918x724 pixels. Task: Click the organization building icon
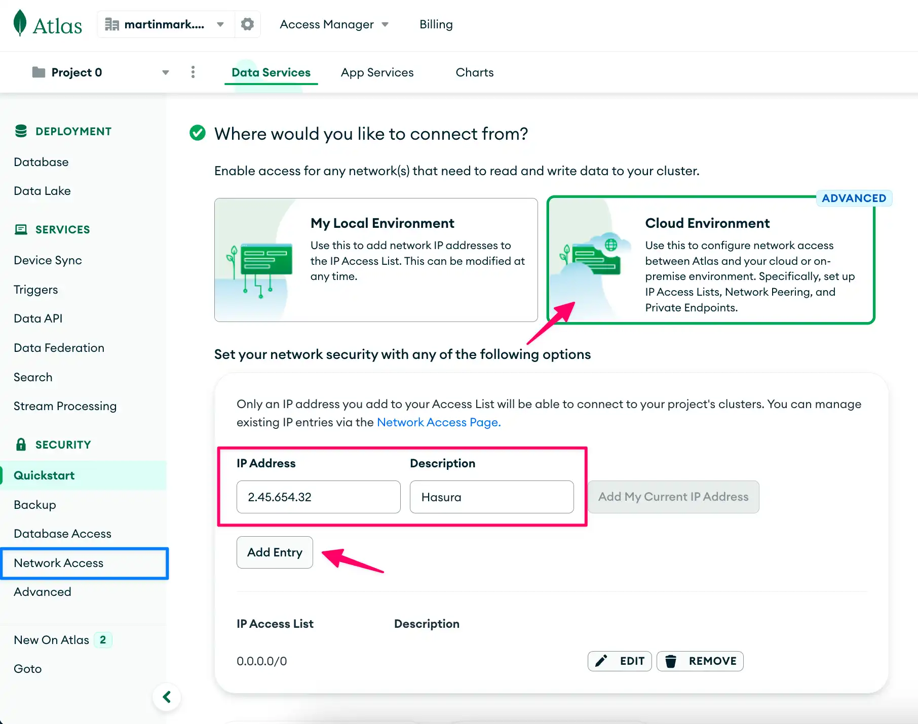[x=112, y=24]
